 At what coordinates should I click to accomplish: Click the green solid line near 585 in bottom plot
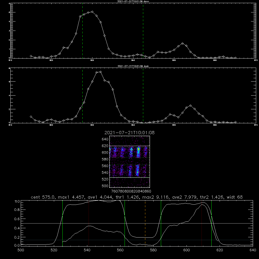161,223
